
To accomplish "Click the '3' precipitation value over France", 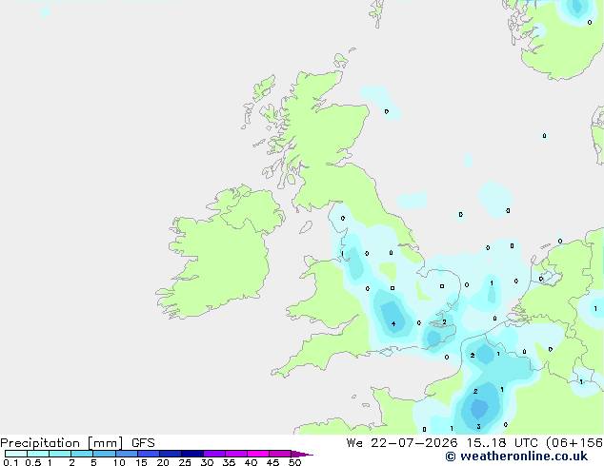I will [478, 426].
